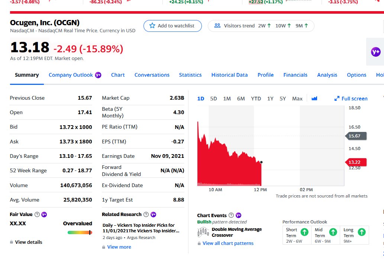Select the 5D chart range
This screenshot has width=384, height=259.
213,99
